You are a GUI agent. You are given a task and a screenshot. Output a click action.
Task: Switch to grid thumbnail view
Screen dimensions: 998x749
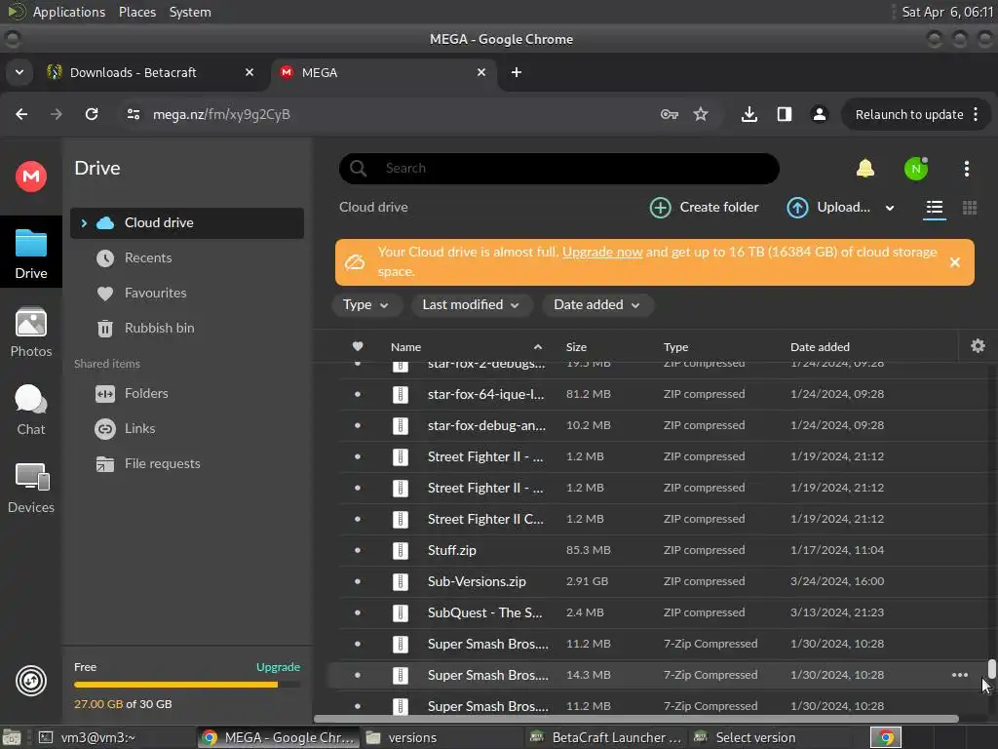coord(970,208)
